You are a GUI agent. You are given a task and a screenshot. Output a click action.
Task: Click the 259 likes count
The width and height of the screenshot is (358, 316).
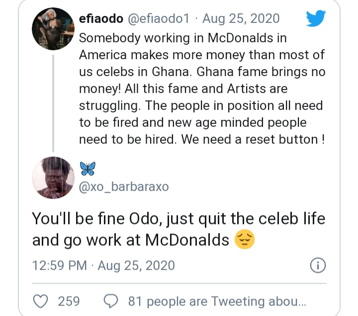click(69, 301)
